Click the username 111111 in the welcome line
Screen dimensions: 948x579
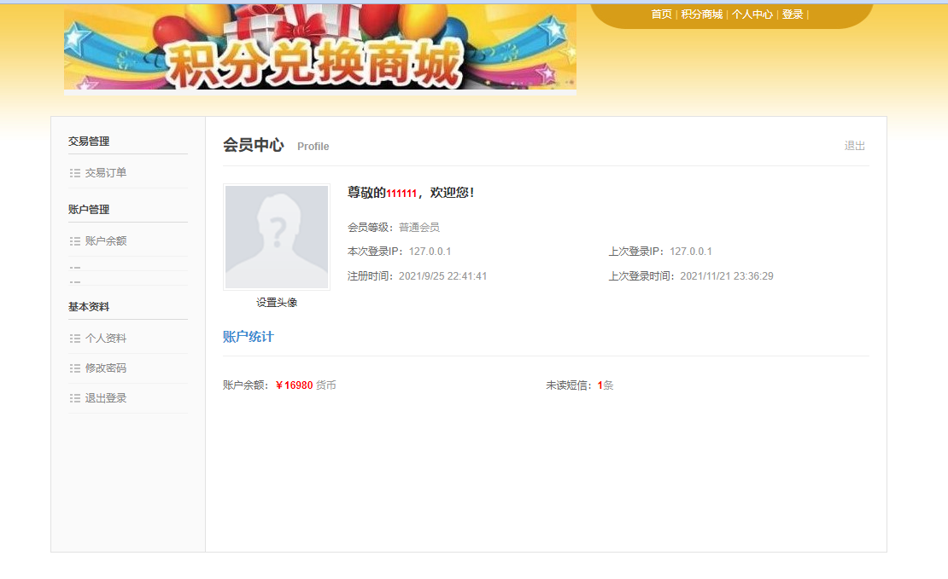tap(401, 194)
